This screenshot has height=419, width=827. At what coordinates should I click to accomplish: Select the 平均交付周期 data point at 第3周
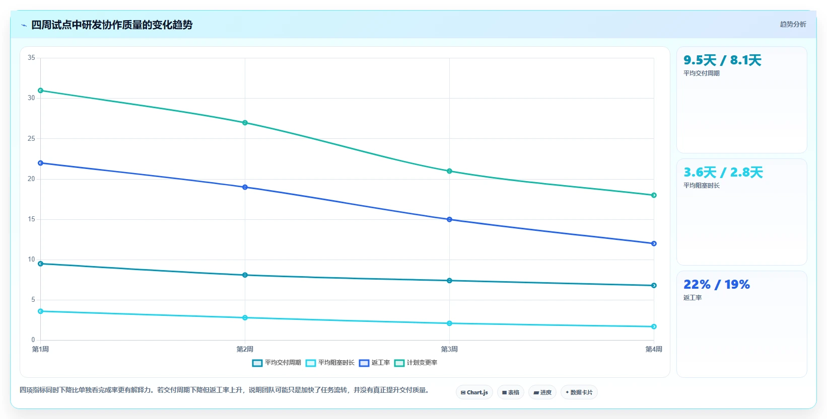(x=450, y=281)
